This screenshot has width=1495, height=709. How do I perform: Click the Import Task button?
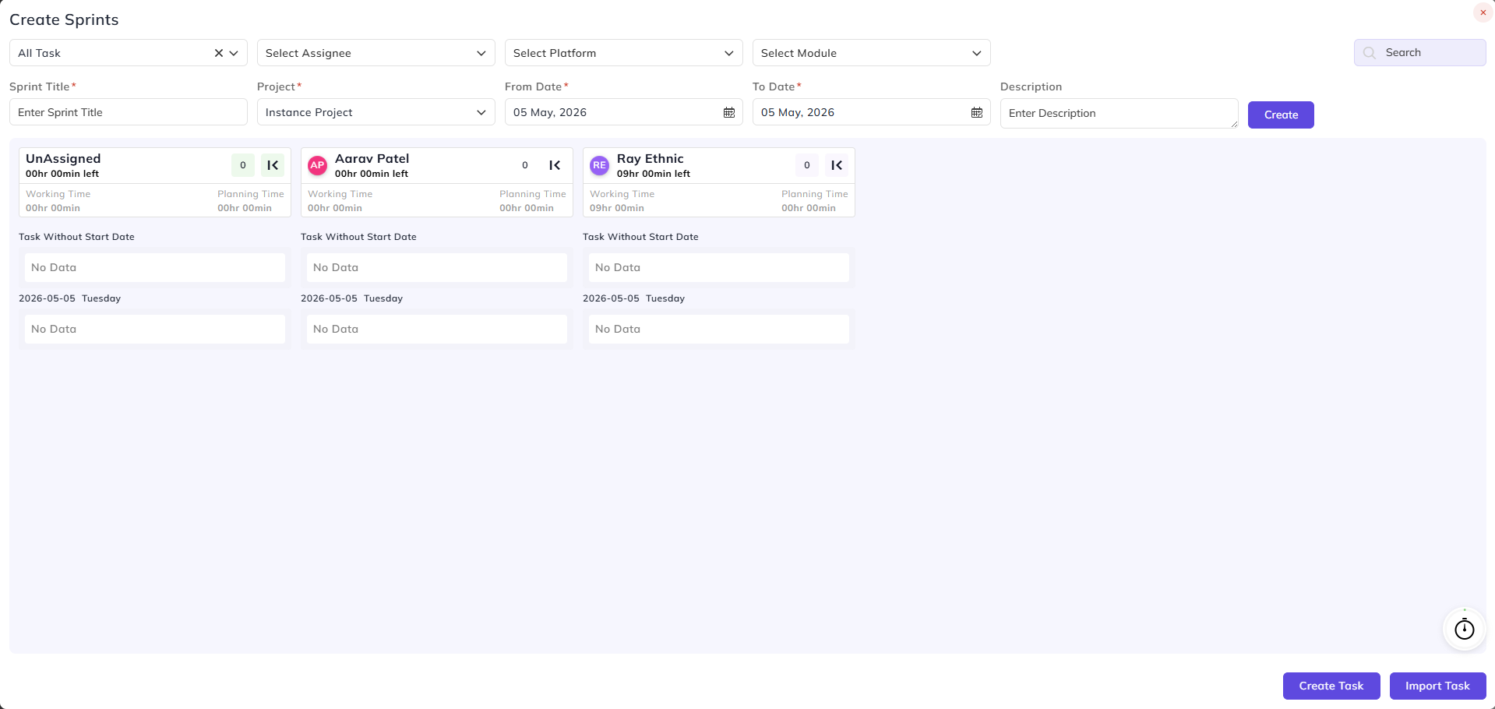click(1437, 686)
